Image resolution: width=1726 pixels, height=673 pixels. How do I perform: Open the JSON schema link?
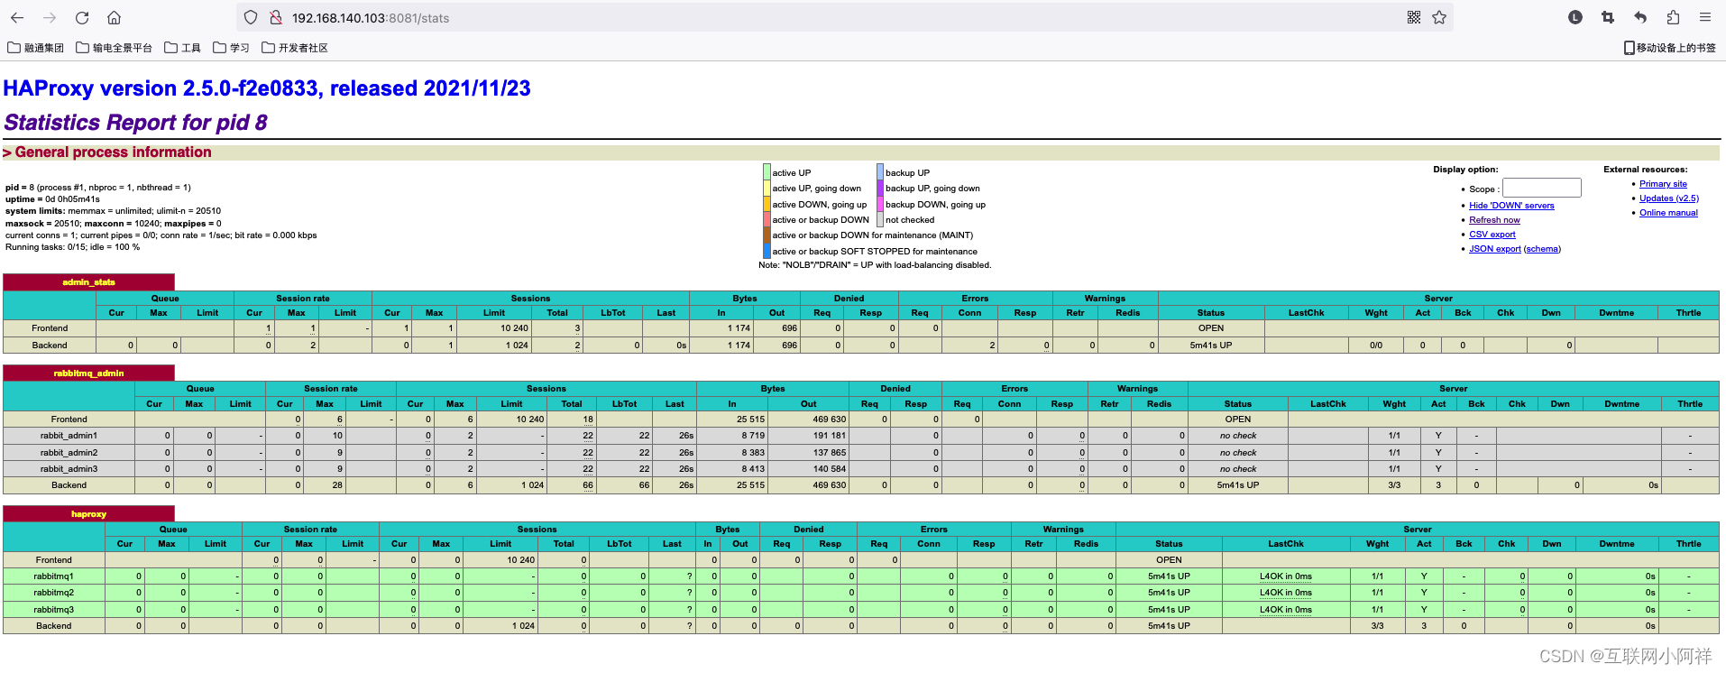[1542, 249]
